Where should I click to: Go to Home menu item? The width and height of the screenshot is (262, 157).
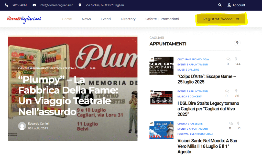(x=67, y=19)
